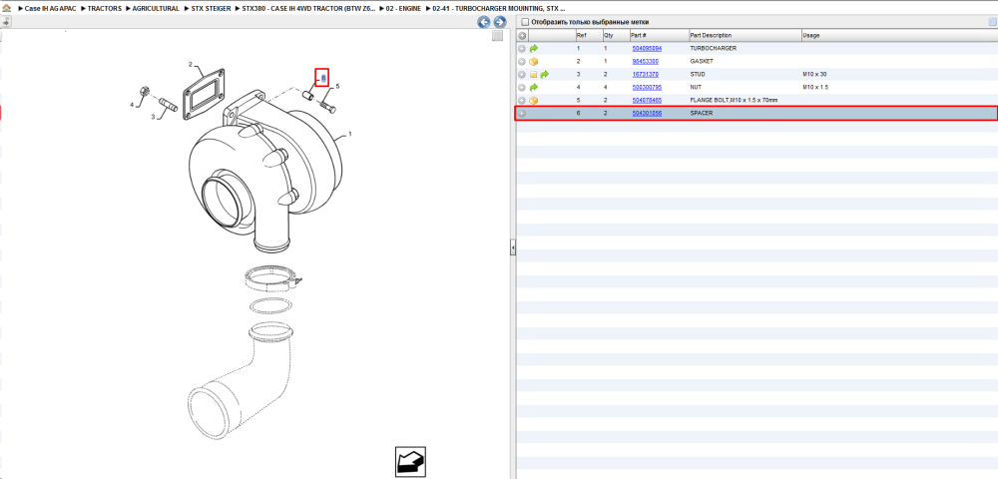Screen dimensions: 998x479
Task: Sort by Qty column header
Action: pyautogui.click(x=616, y=36)
